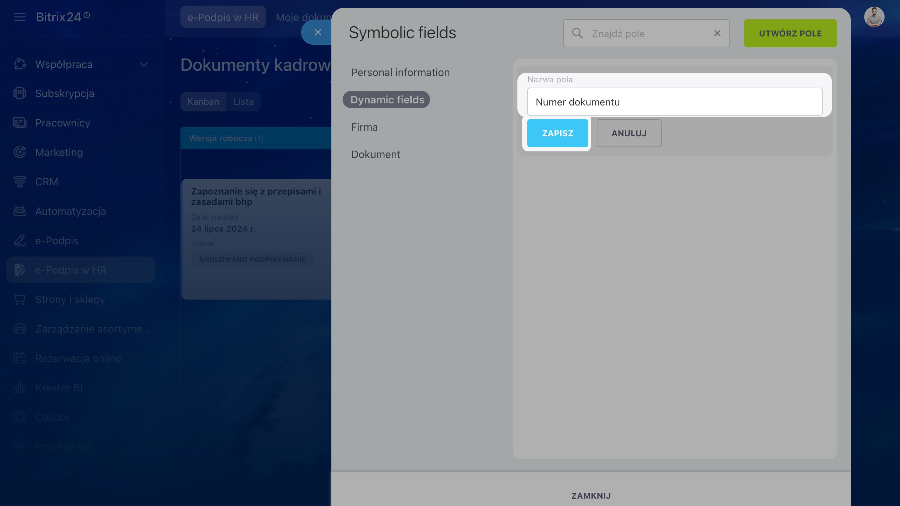Click the UTWÓRZ POLE button
The height and width of the screenshot is (506, 900).
coord(790,33)
